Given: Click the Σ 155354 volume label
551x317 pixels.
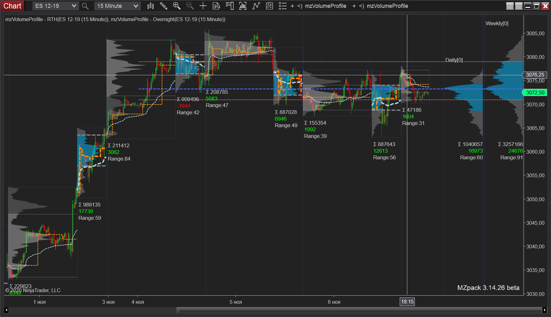Looking at the screenshot, I should coord(315,123).
